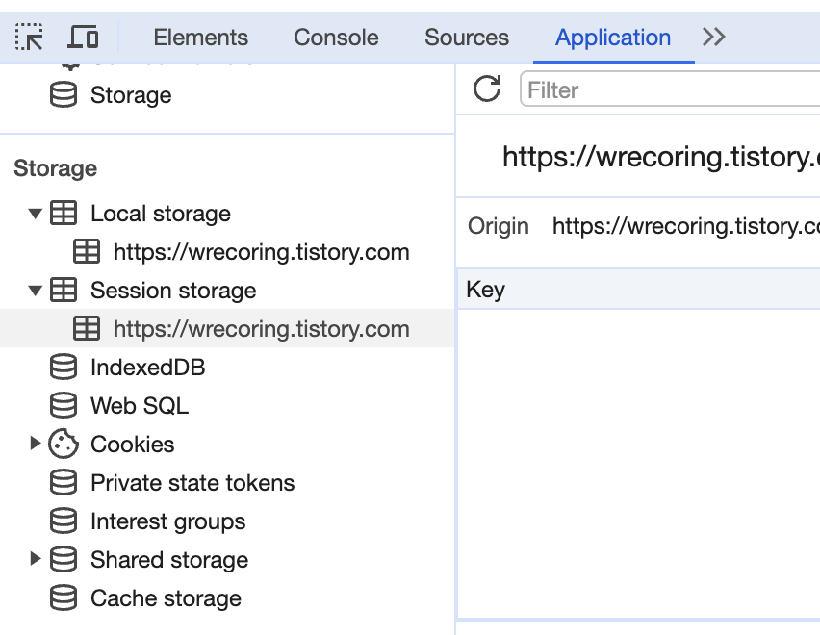Show more DevTools tabs with chevrons
Viewport: 820px width, 635px height.
tap(714, 38)
